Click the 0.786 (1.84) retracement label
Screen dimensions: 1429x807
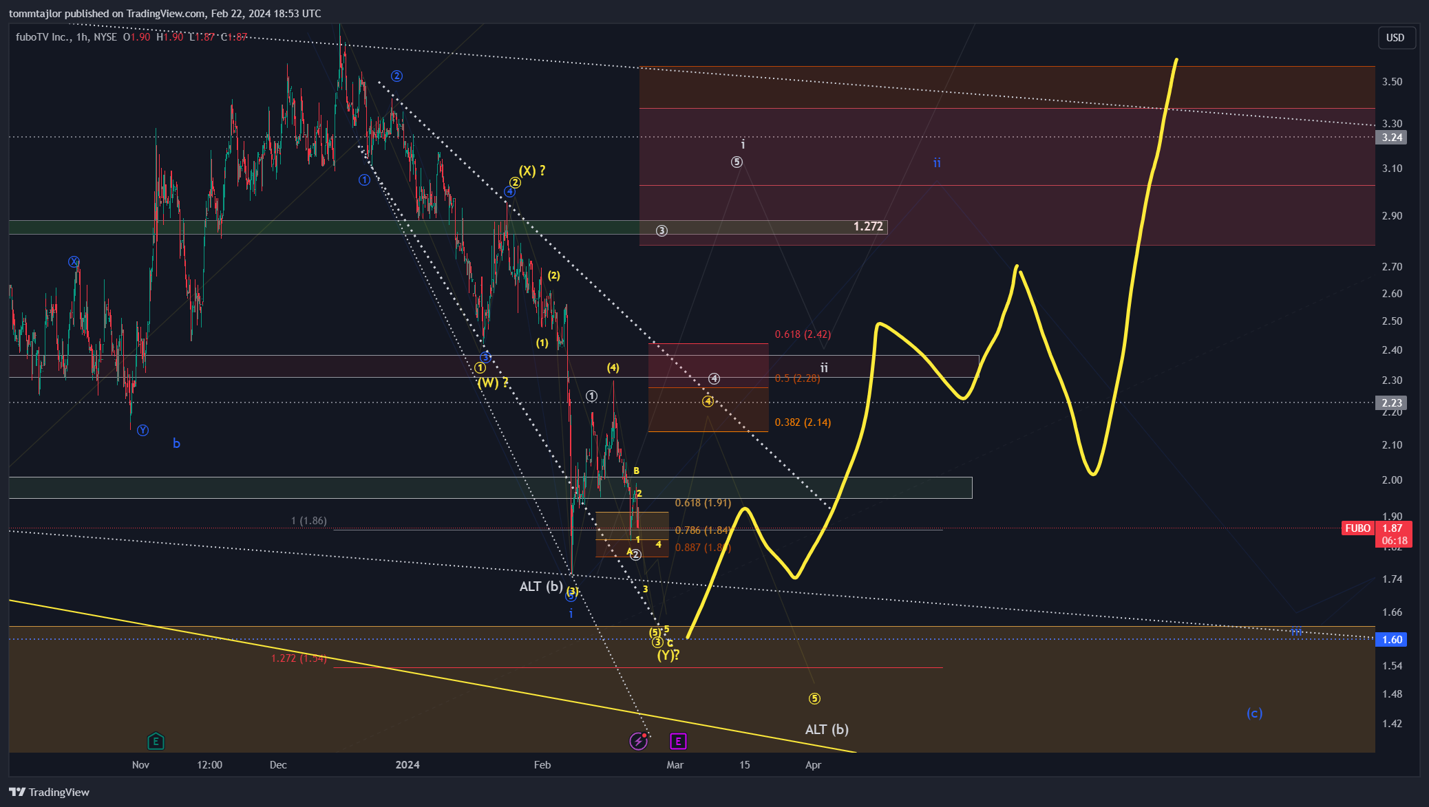click(703, 530)
